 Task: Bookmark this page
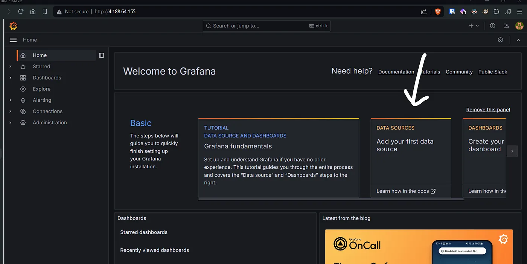[x=45, y=12]
